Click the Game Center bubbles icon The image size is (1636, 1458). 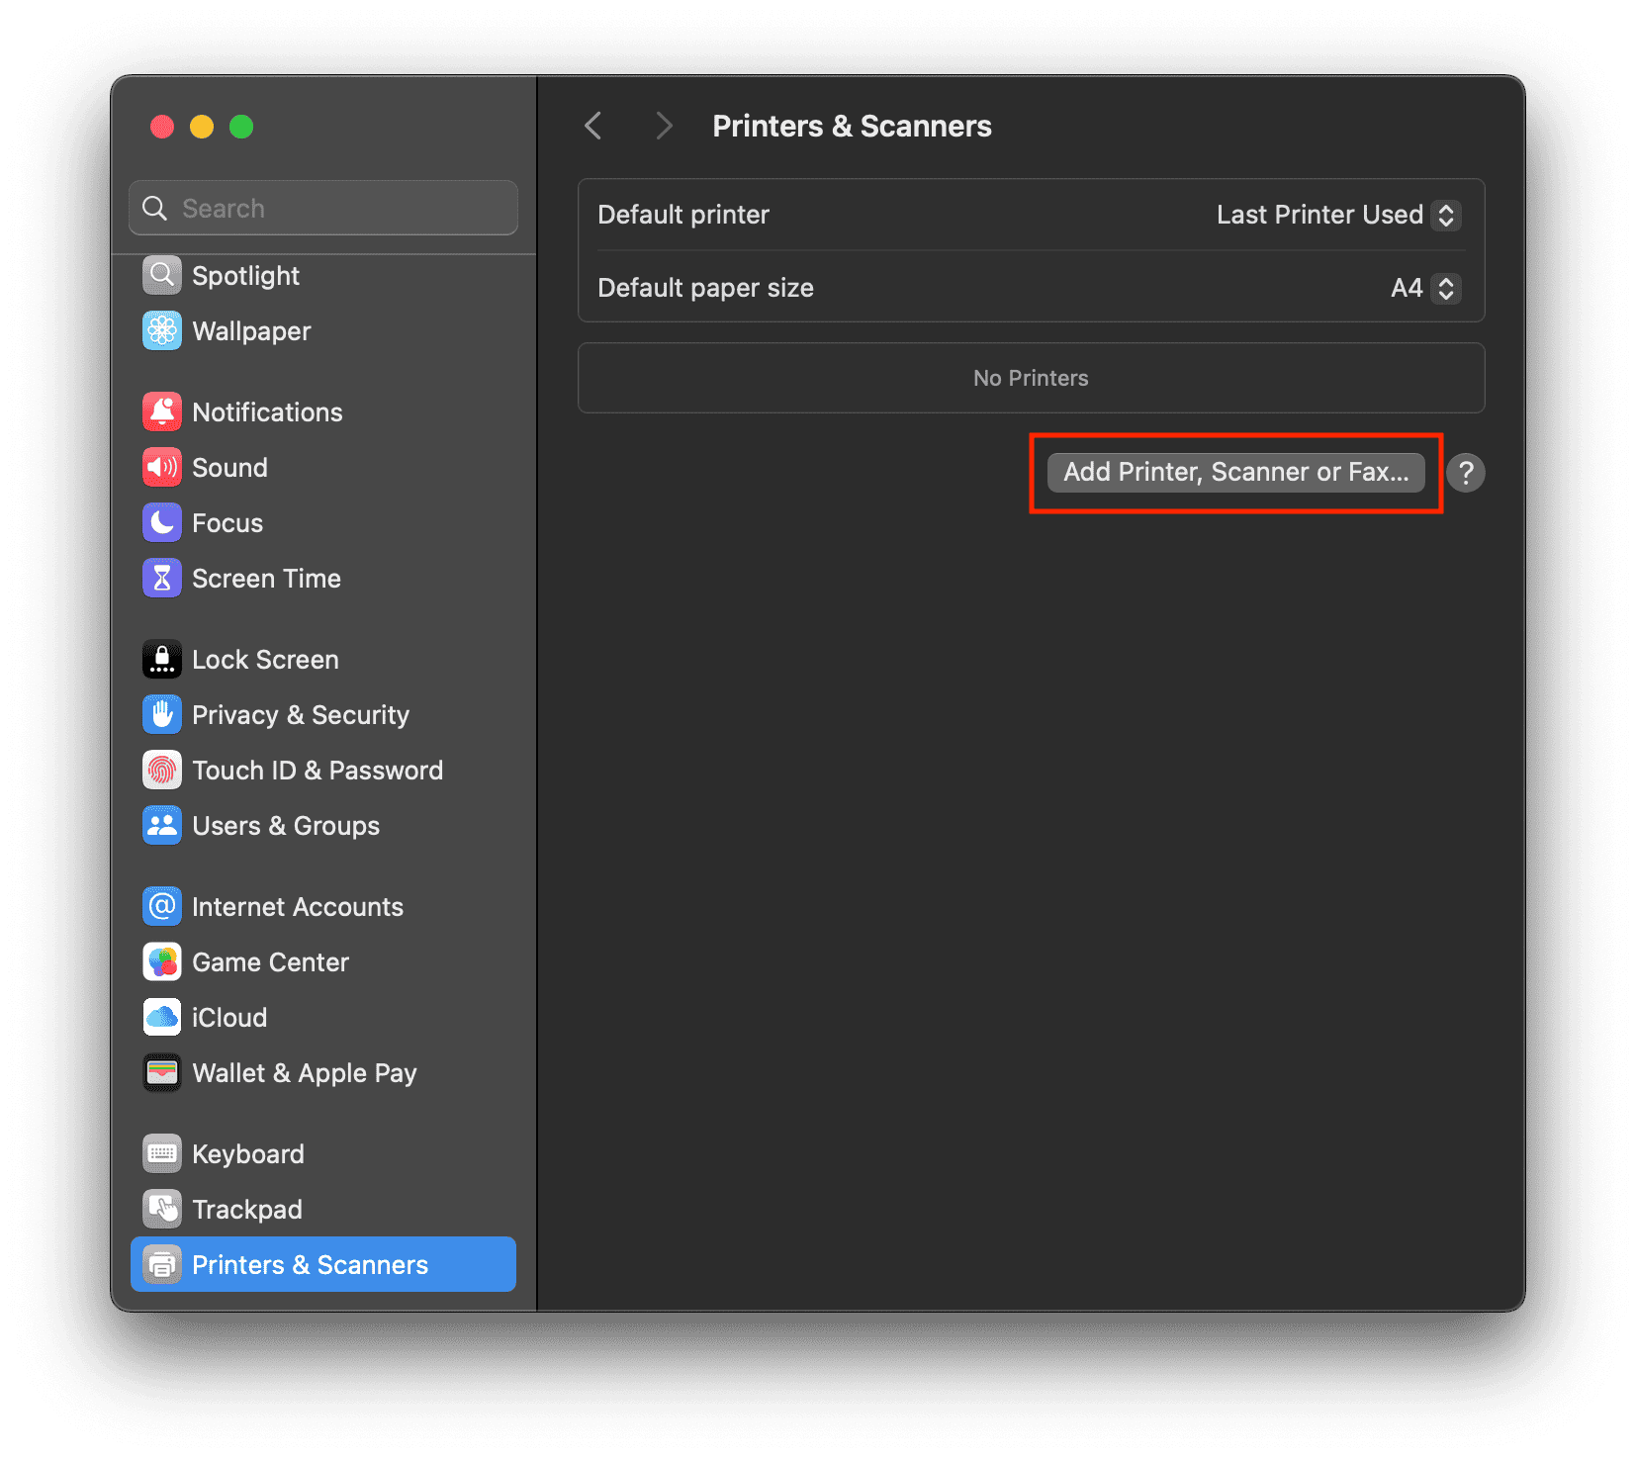tap(162, 962)
